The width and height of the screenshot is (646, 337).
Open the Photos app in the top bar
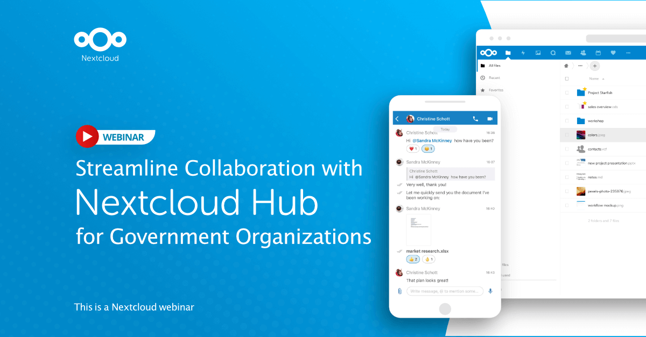pos(538,53)
